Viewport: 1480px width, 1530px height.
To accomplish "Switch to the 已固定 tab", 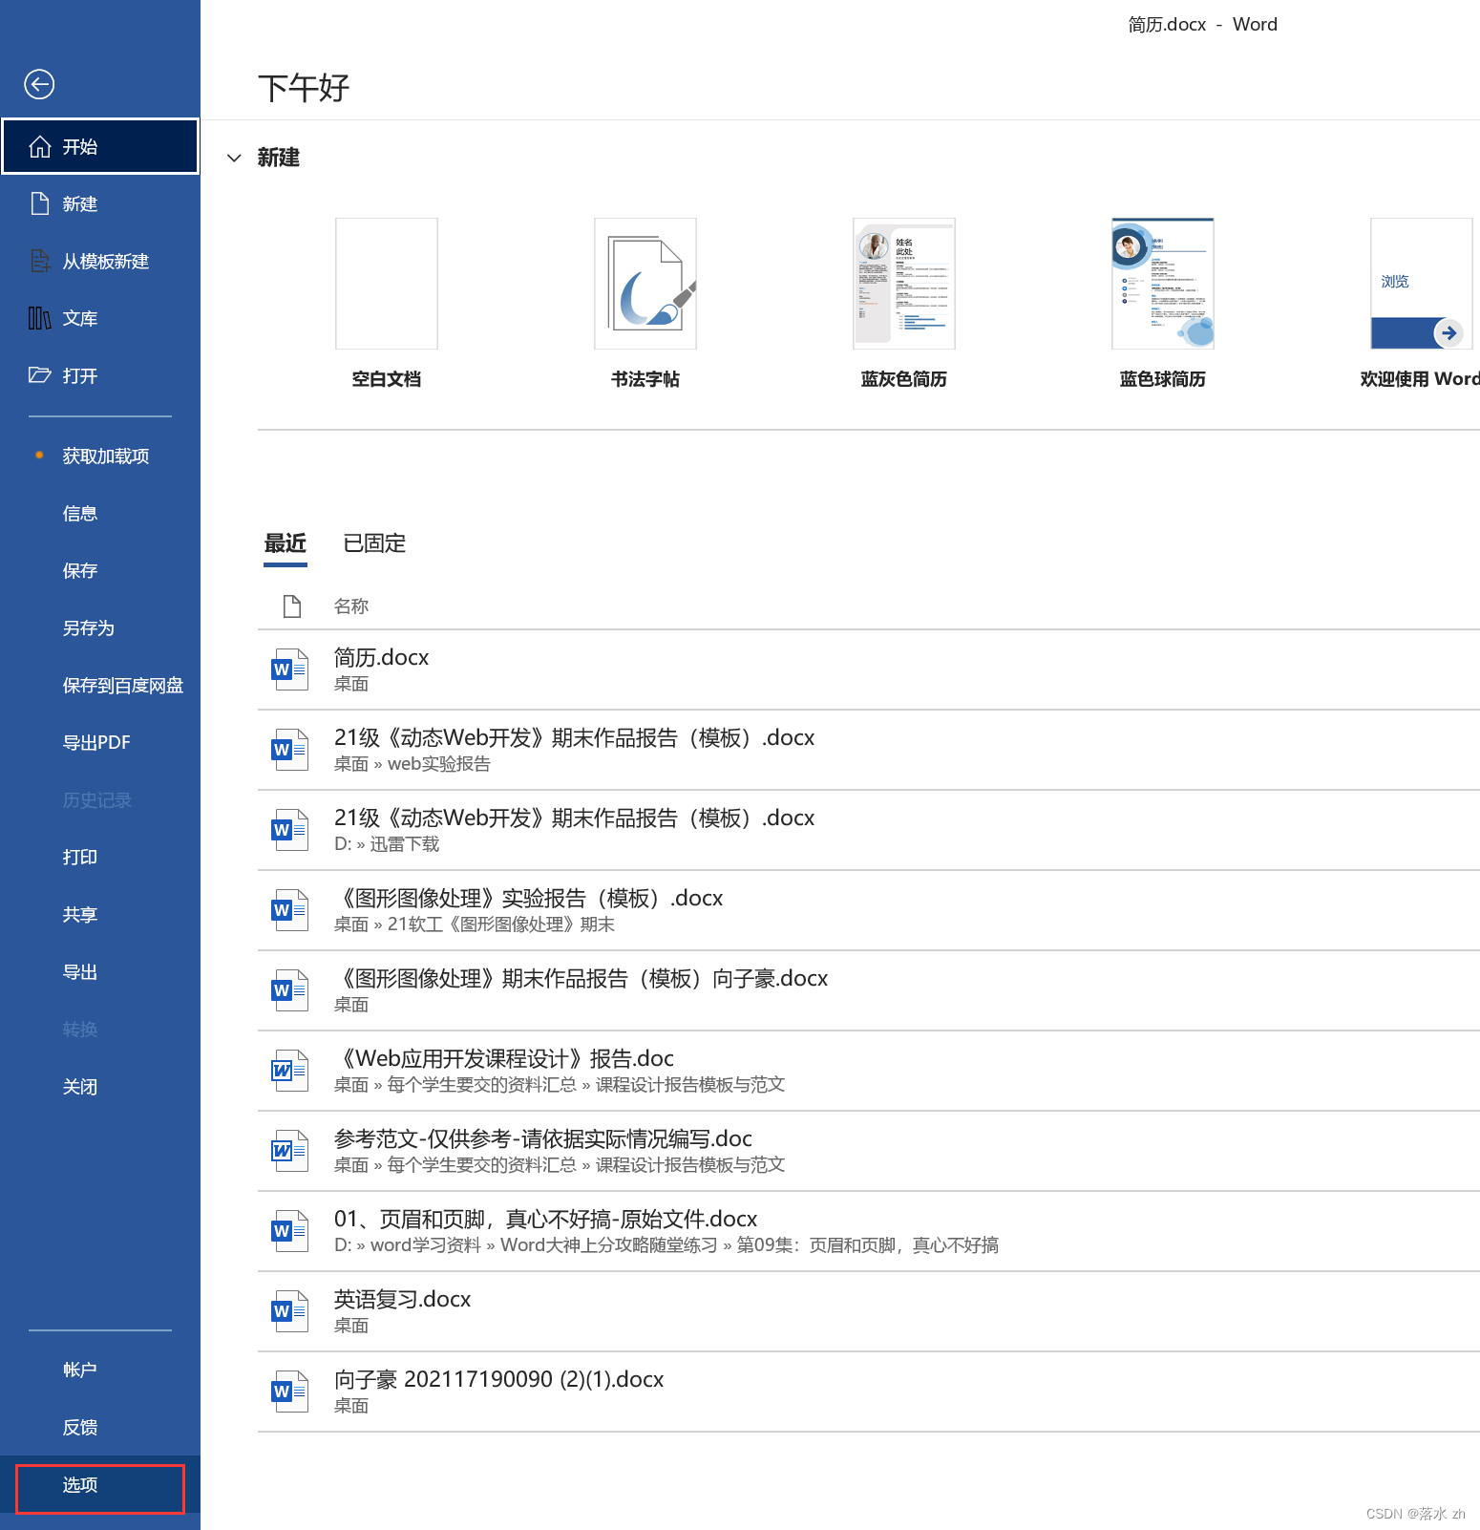I will [374, 543].
